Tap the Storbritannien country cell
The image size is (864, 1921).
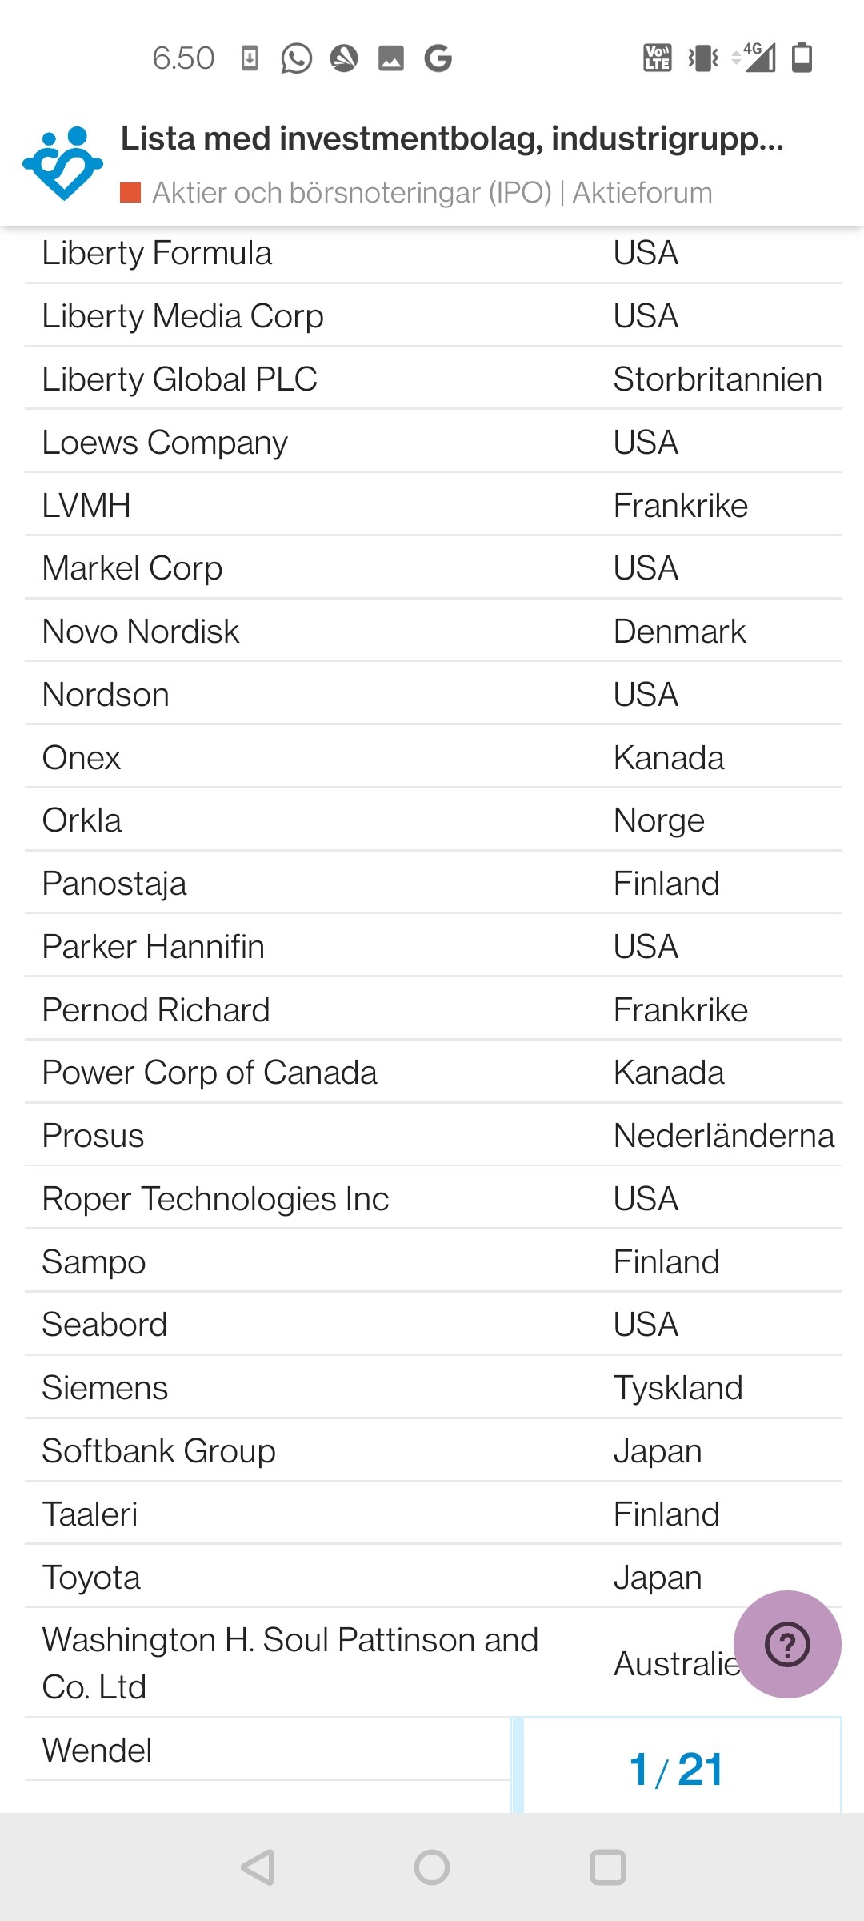(x=718, y=379)
